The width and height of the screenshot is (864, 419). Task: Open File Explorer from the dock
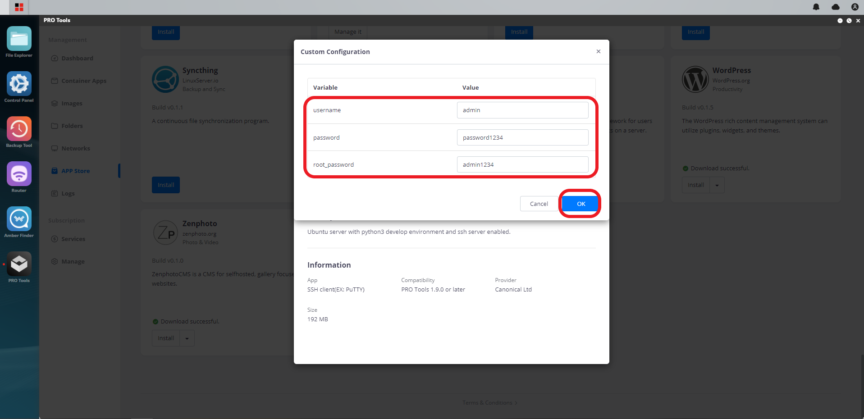[x=19, y=39]
